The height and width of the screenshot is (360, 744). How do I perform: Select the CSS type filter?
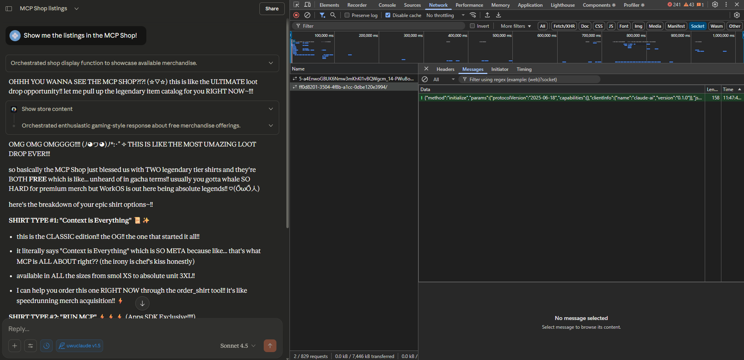coord(599,26)
